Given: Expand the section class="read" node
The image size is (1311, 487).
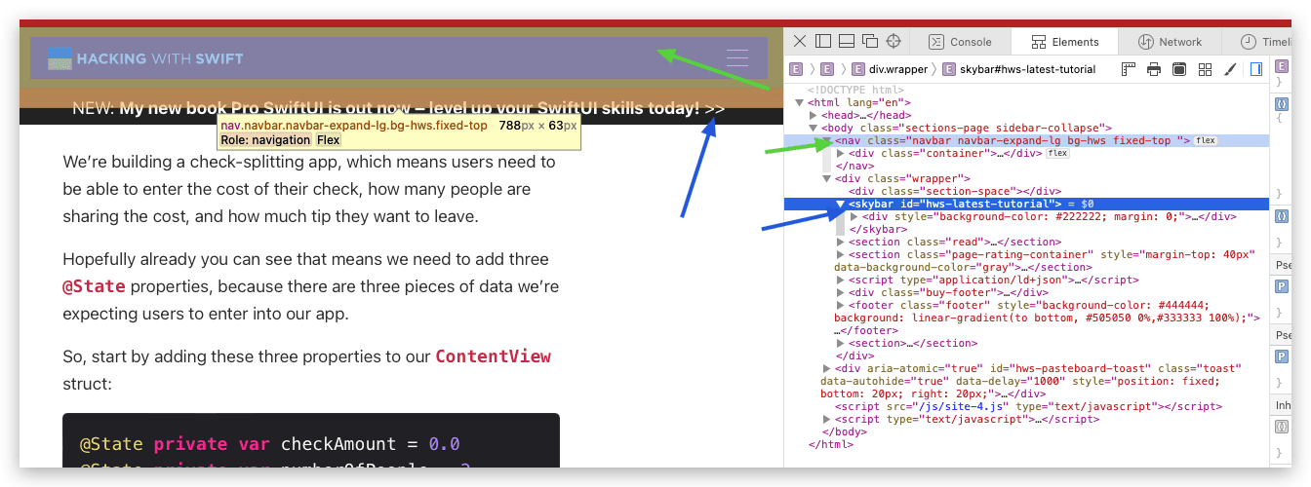Looking at the screenshot, I should tap(841, 242).
